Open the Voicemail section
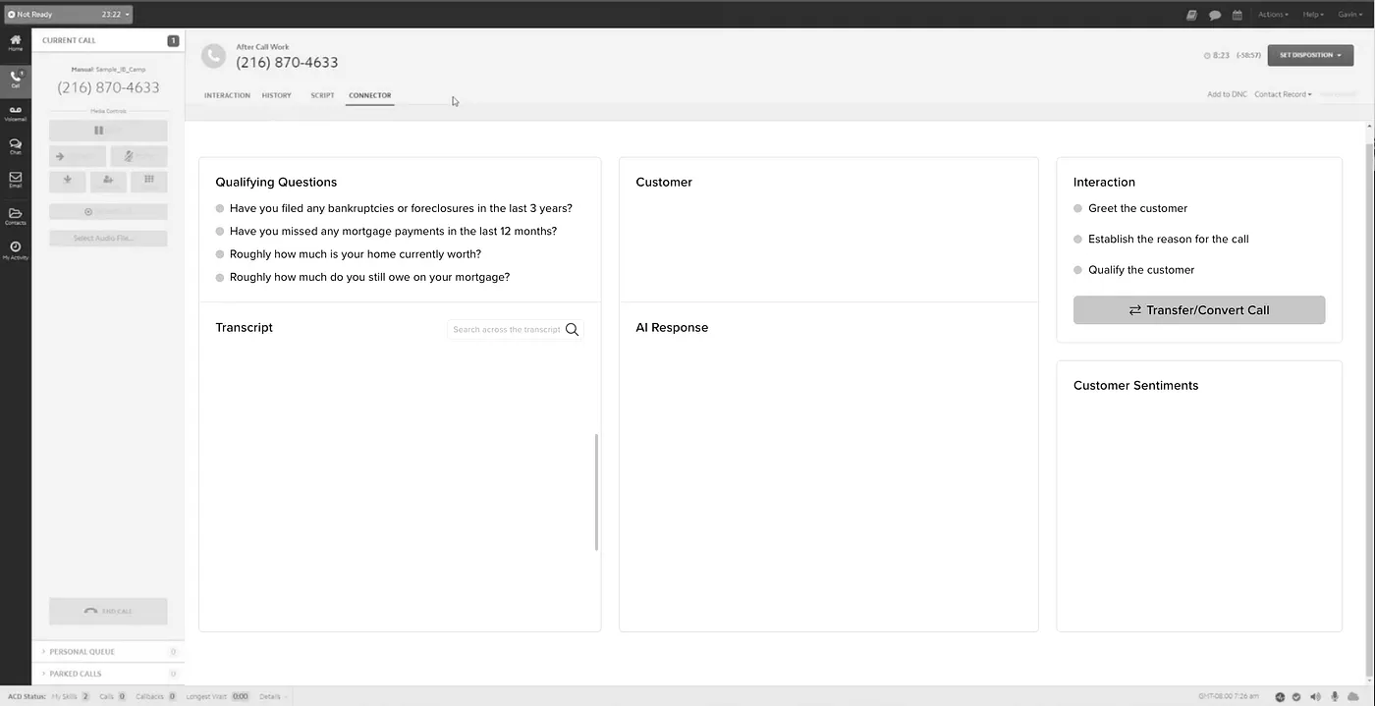 (15, 113)
